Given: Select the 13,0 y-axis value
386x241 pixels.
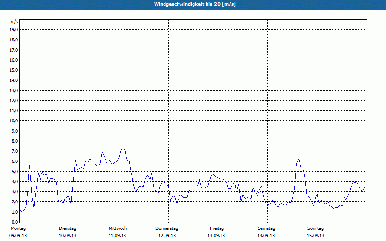Looking at the screenshot, I should coord(14,91).
